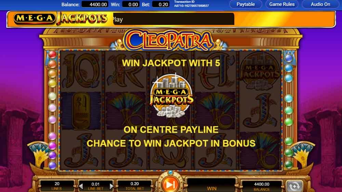Select the topmost red payline gem
This screenshot has width=342, height=192.
[52, 54]
